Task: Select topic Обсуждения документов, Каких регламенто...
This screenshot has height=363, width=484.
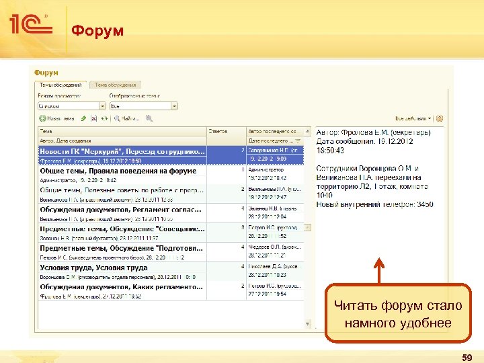Action: point(122,287)
